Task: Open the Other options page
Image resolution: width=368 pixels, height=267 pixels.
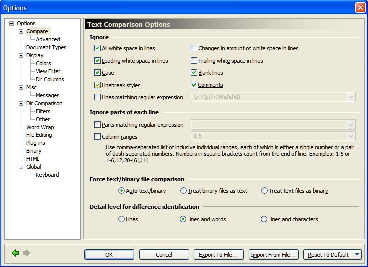Action: (x=43, y=119)
